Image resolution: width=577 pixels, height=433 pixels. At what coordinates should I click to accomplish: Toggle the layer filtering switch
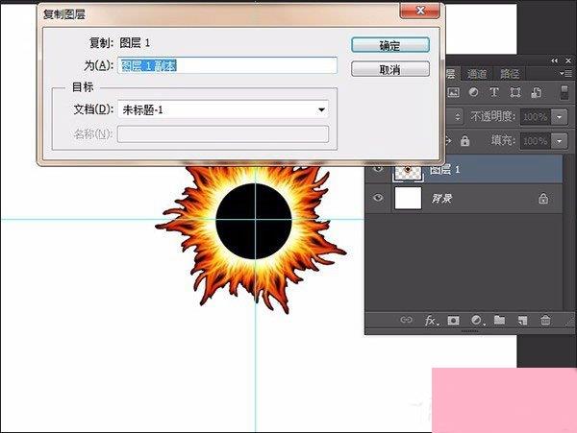tap(564, 92)
